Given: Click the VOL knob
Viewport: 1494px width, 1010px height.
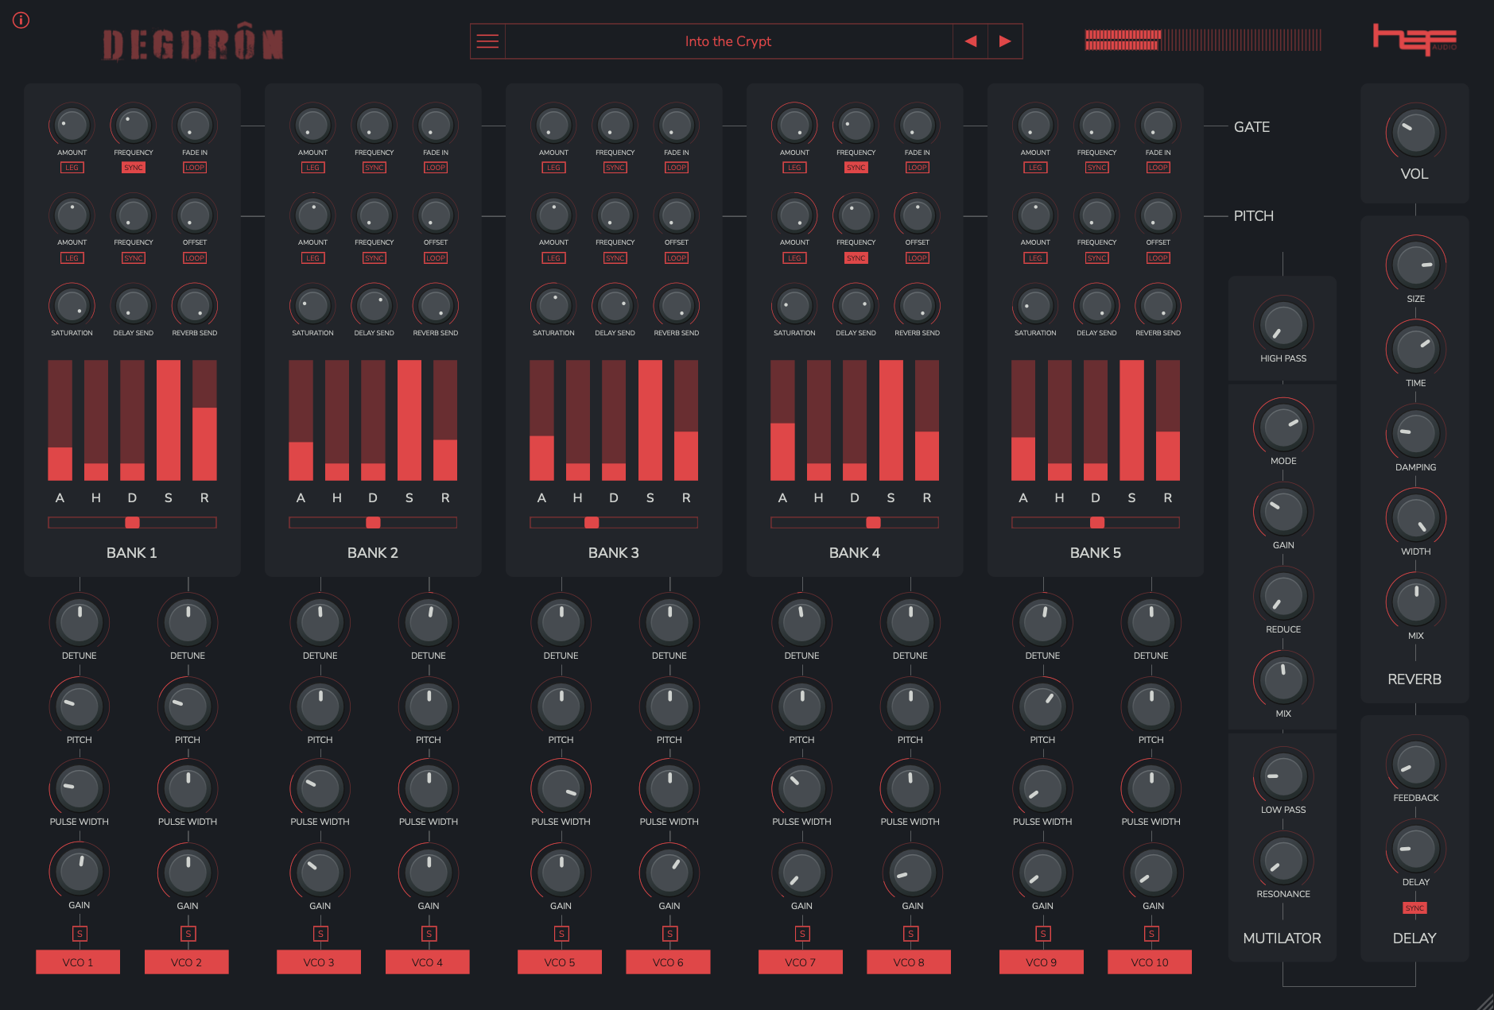Looking at the screenshot, I should coord(1414,133).
